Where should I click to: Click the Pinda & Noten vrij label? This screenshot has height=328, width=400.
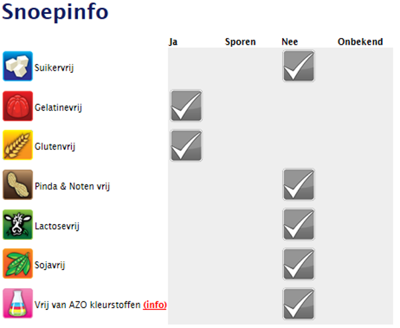pos(72,186)
